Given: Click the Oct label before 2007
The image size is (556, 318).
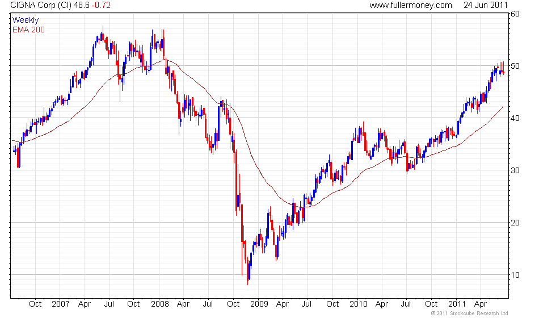Looking at the screenshot, I should (x=35, y=304).
